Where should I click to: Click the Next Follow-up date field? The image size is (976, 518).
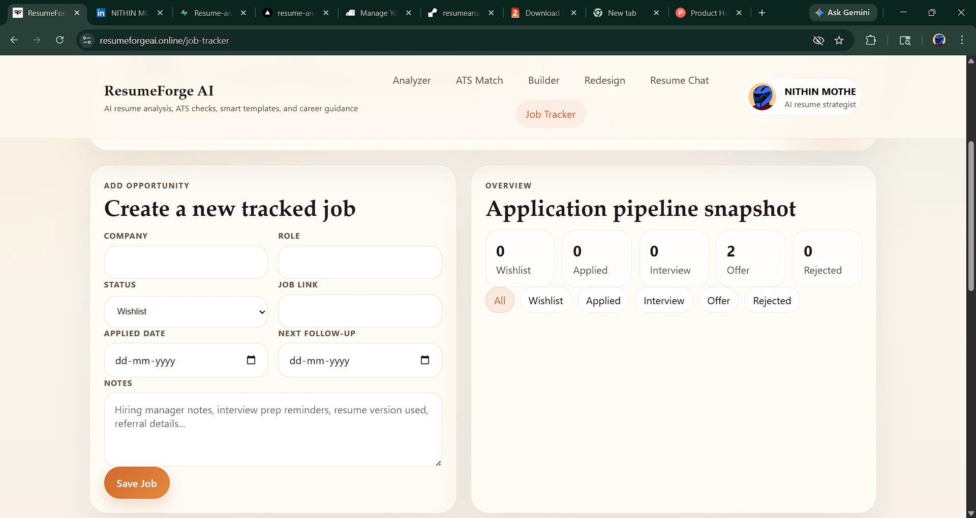tap(360, 360)
